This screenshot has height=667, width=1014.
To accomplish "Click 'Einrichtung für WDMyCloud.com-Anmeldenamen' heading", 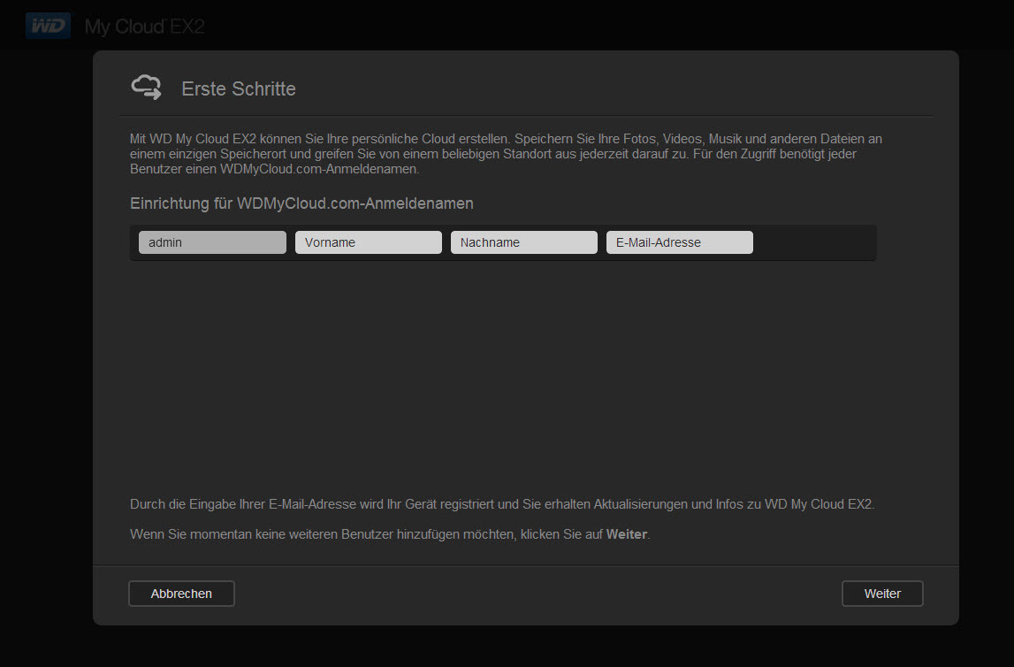I will (x=302, y=203).
